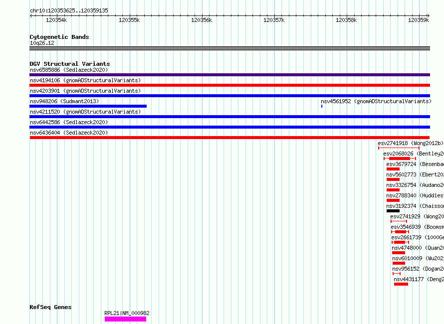Open nsv3192374 Chaisson variant label

(415, 206)
